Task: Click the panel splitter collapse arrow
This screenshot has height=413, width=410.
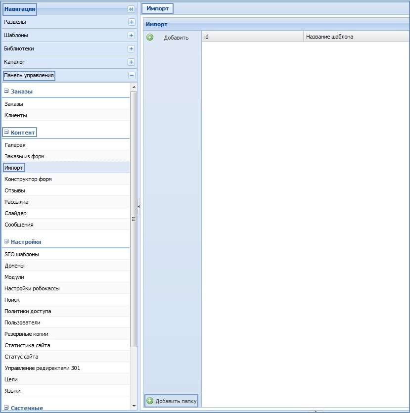Action: (139, 206)
